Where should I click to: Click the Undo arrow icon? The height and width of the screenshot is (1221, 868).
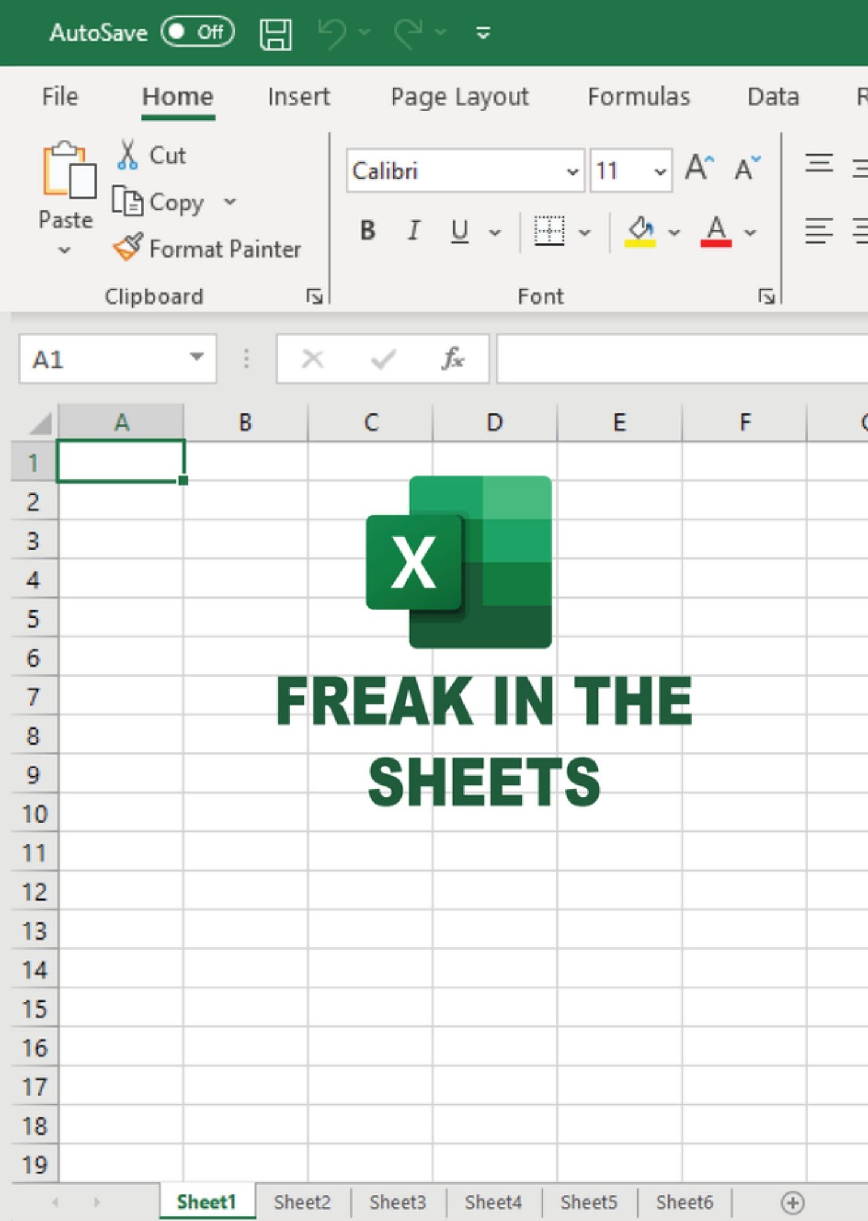[332, 33]
